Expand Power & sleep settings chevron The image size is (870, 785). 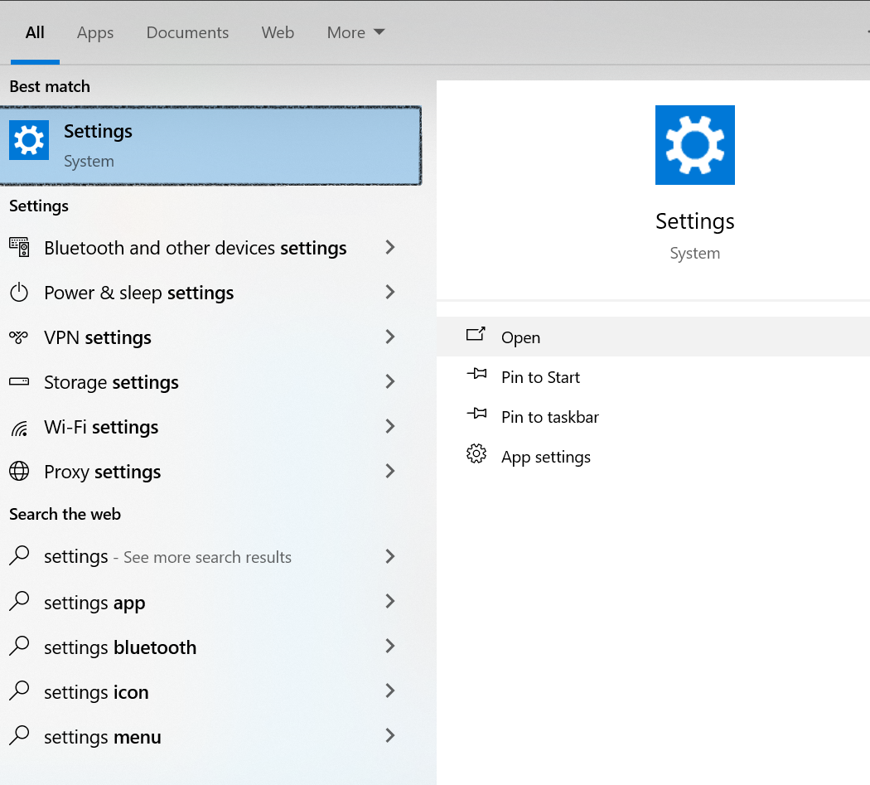click(390, 292)
